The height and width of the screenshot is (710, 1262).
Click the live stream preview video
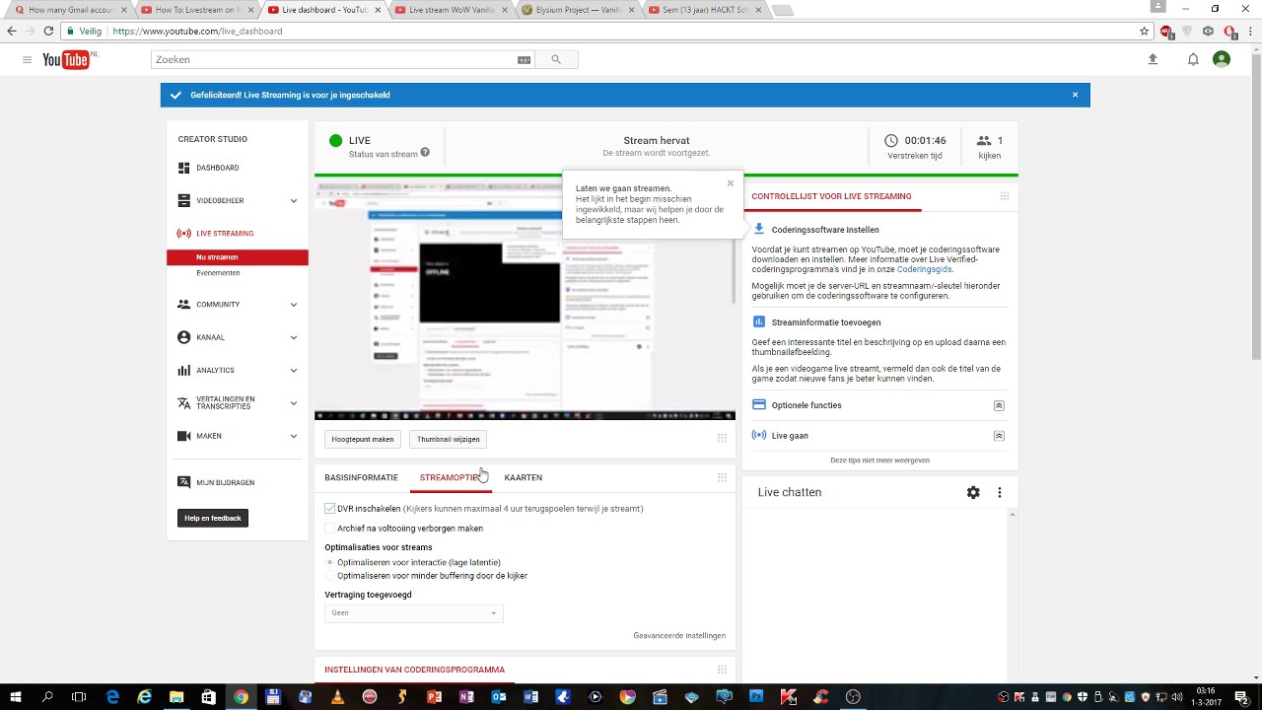(525, 301)
